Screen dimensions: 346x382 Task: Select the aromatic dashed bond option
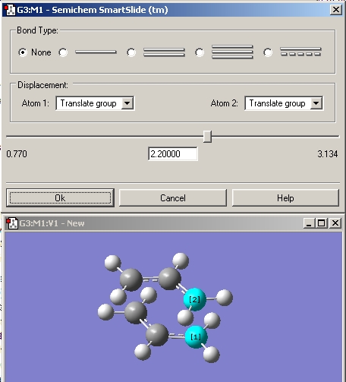268,52
